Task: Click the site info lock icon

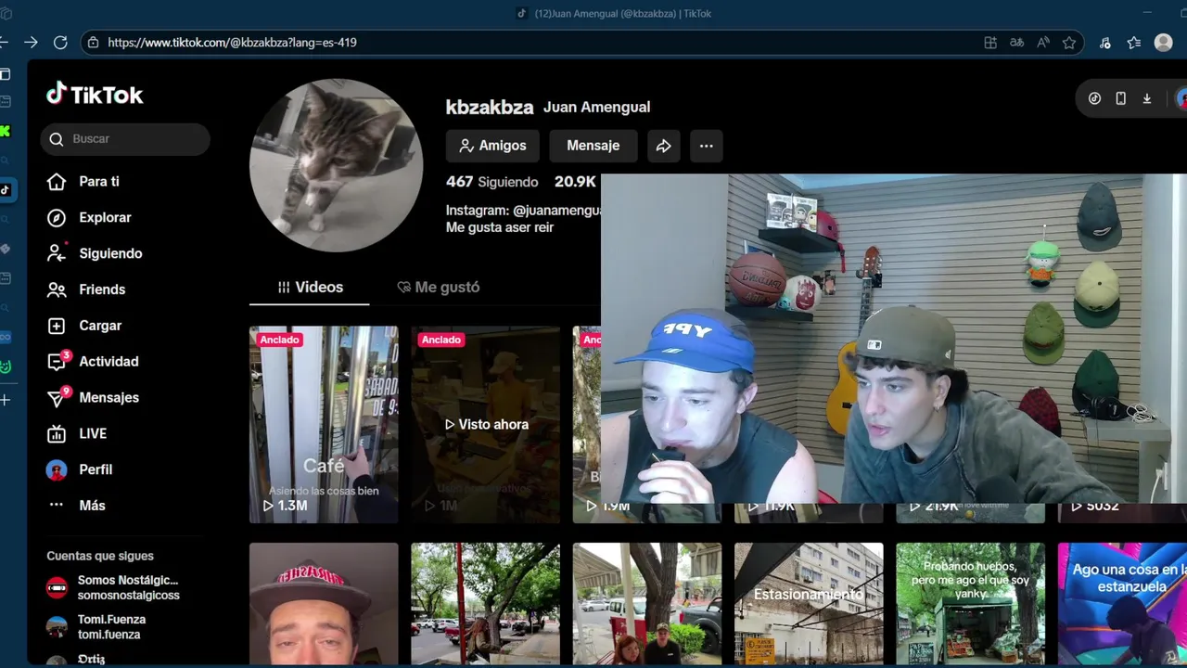Action: [x=92, y=43]
